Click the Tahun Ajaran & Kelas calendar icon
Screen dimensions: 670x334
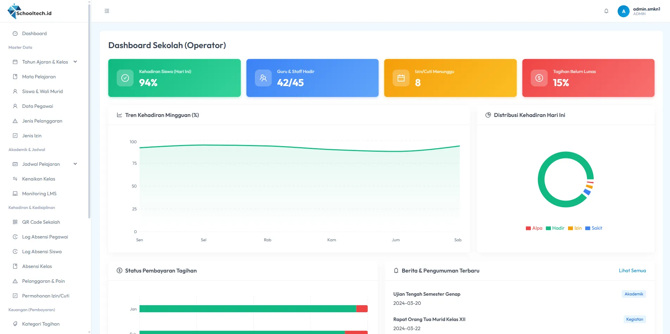coord(15,62)
